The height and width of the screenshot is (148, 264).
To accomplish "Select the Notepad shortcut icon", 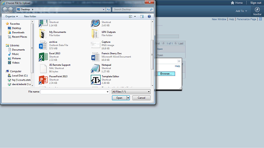I will [95, 68].
